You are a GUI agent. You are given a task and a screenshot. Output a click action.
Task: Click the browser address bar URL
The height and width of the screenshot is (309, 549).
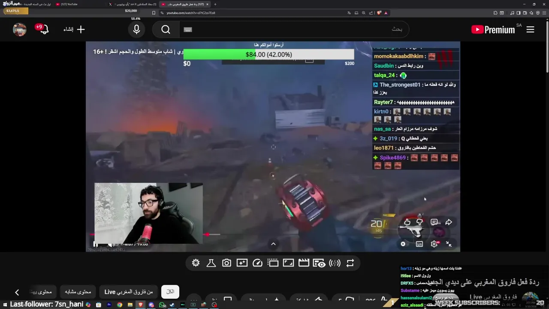tap(191, 13)
